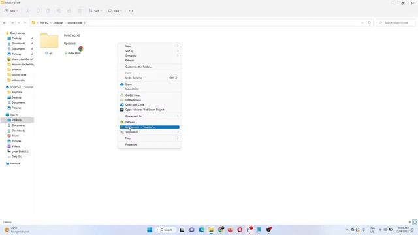Image resolution: width=418 pixels, height=235 pixels.
Task: Select Git Bash Here from context menu
Action: pyautogui.click(x=150, y=100)
